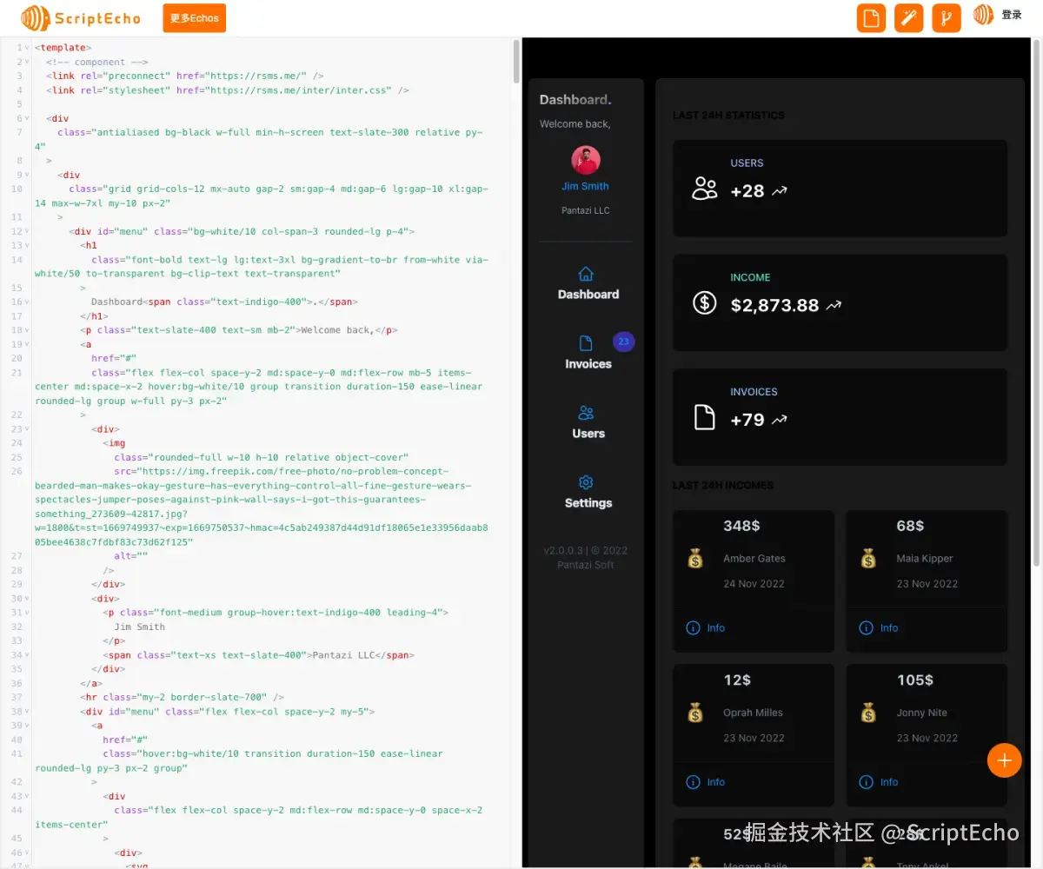Click the 68$ amount
The width and height of the screenshot is (1043, 869).
910,526
